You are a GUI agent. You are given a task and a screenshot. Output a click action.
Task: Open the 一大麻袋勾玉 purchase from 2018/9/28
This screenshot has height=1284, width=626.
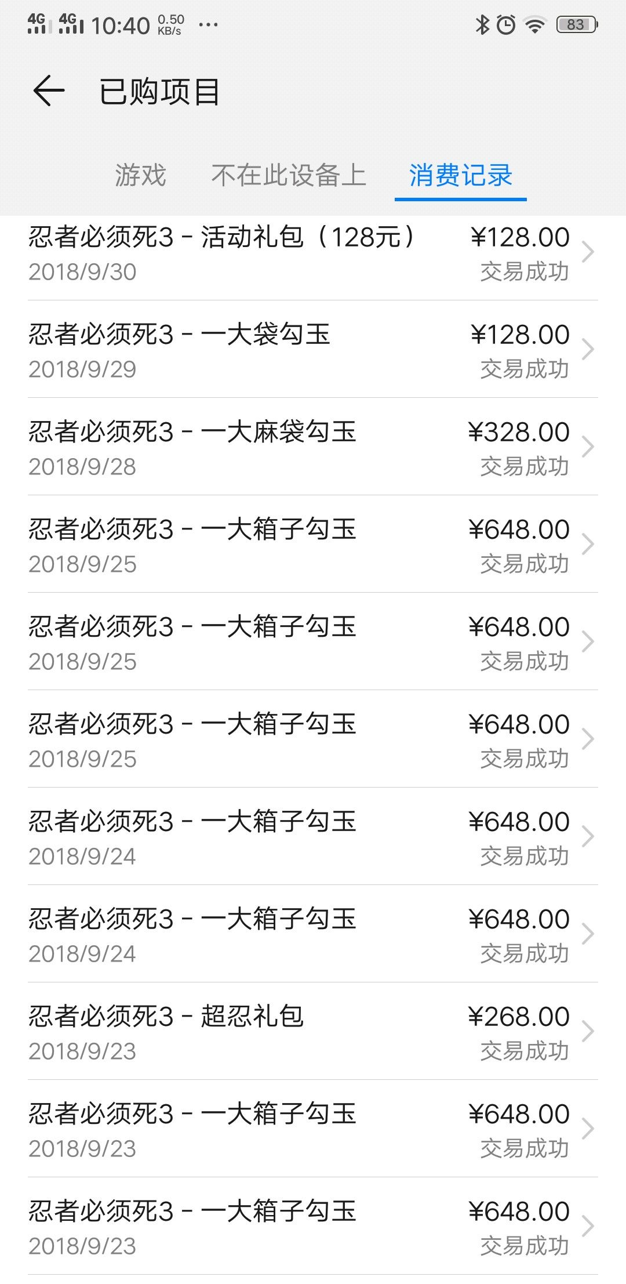[313, 447]
